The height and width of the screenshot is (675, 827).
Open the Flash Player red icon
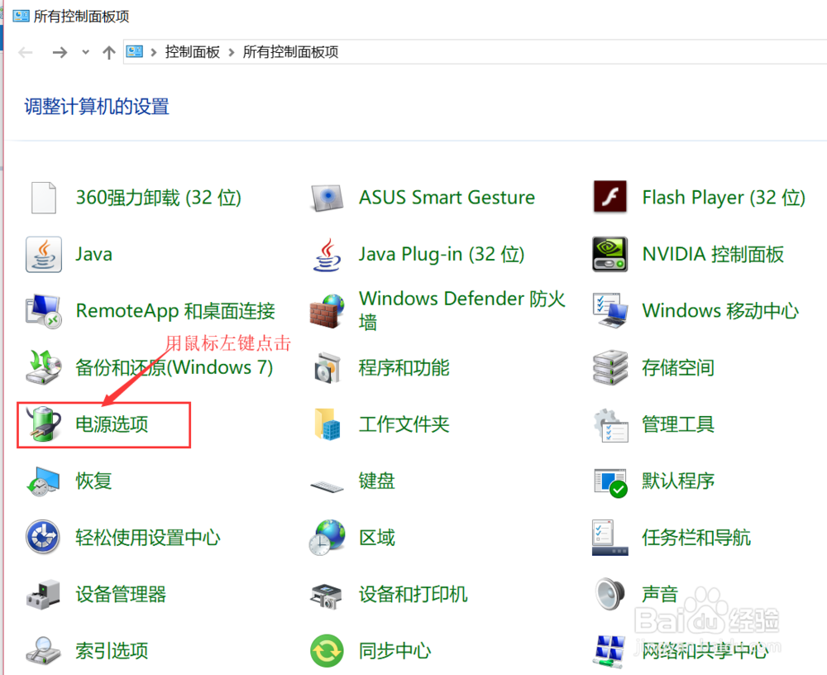click(x=609, y=197)
